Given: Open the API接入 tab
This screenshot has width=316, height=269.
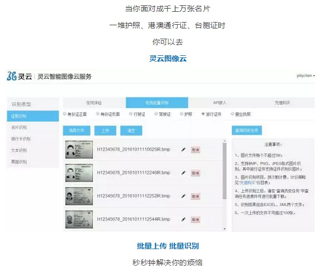Looking at the screenshot, I should [219, 103].
